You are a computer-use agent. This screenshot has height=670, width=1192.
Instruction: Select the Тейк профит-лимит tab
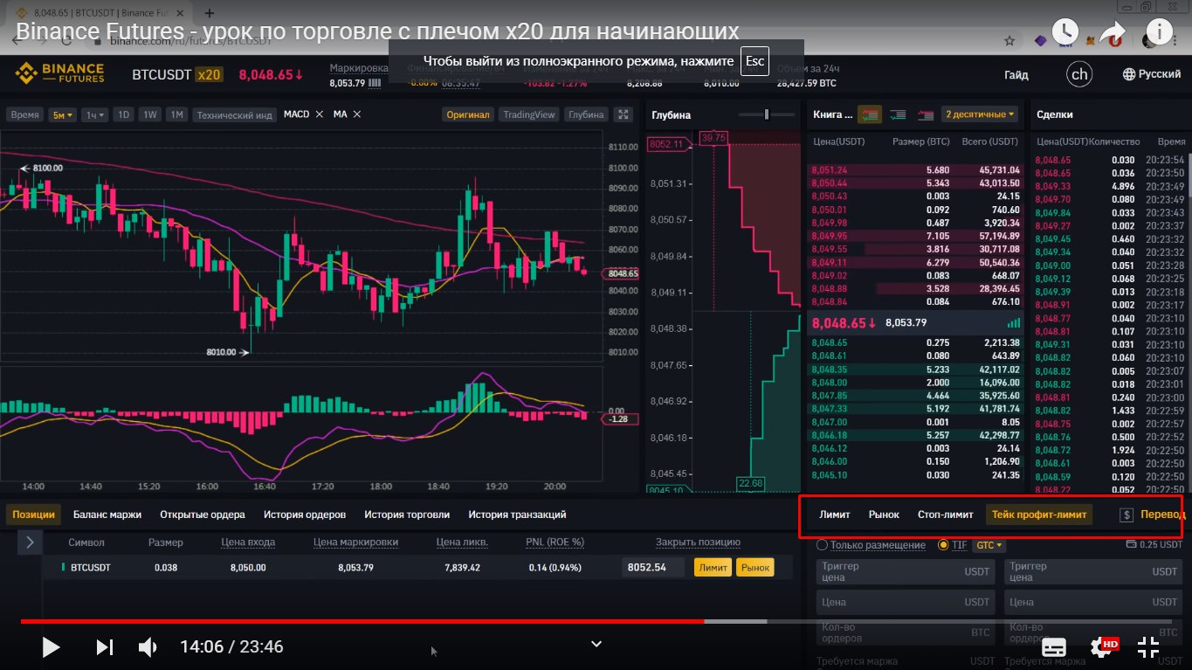click(x=1039, y=515)
